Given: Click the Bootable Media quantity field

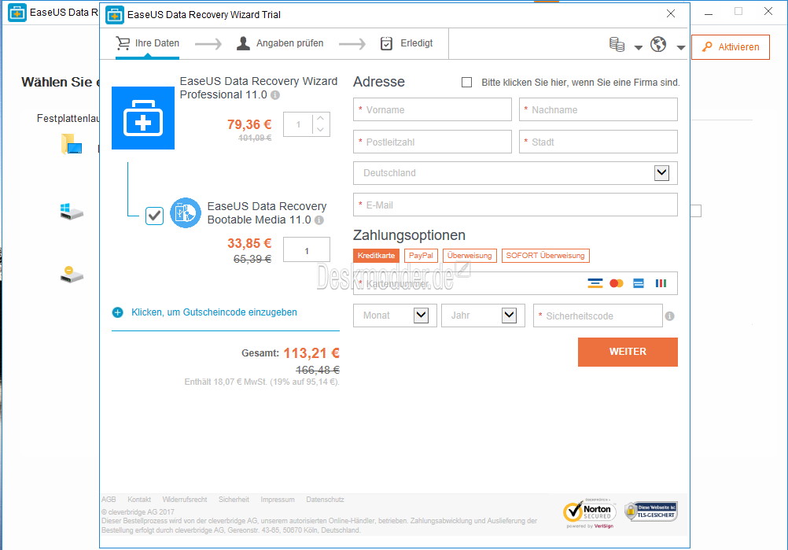Looking at the screenshot, I should coord(307,250).
